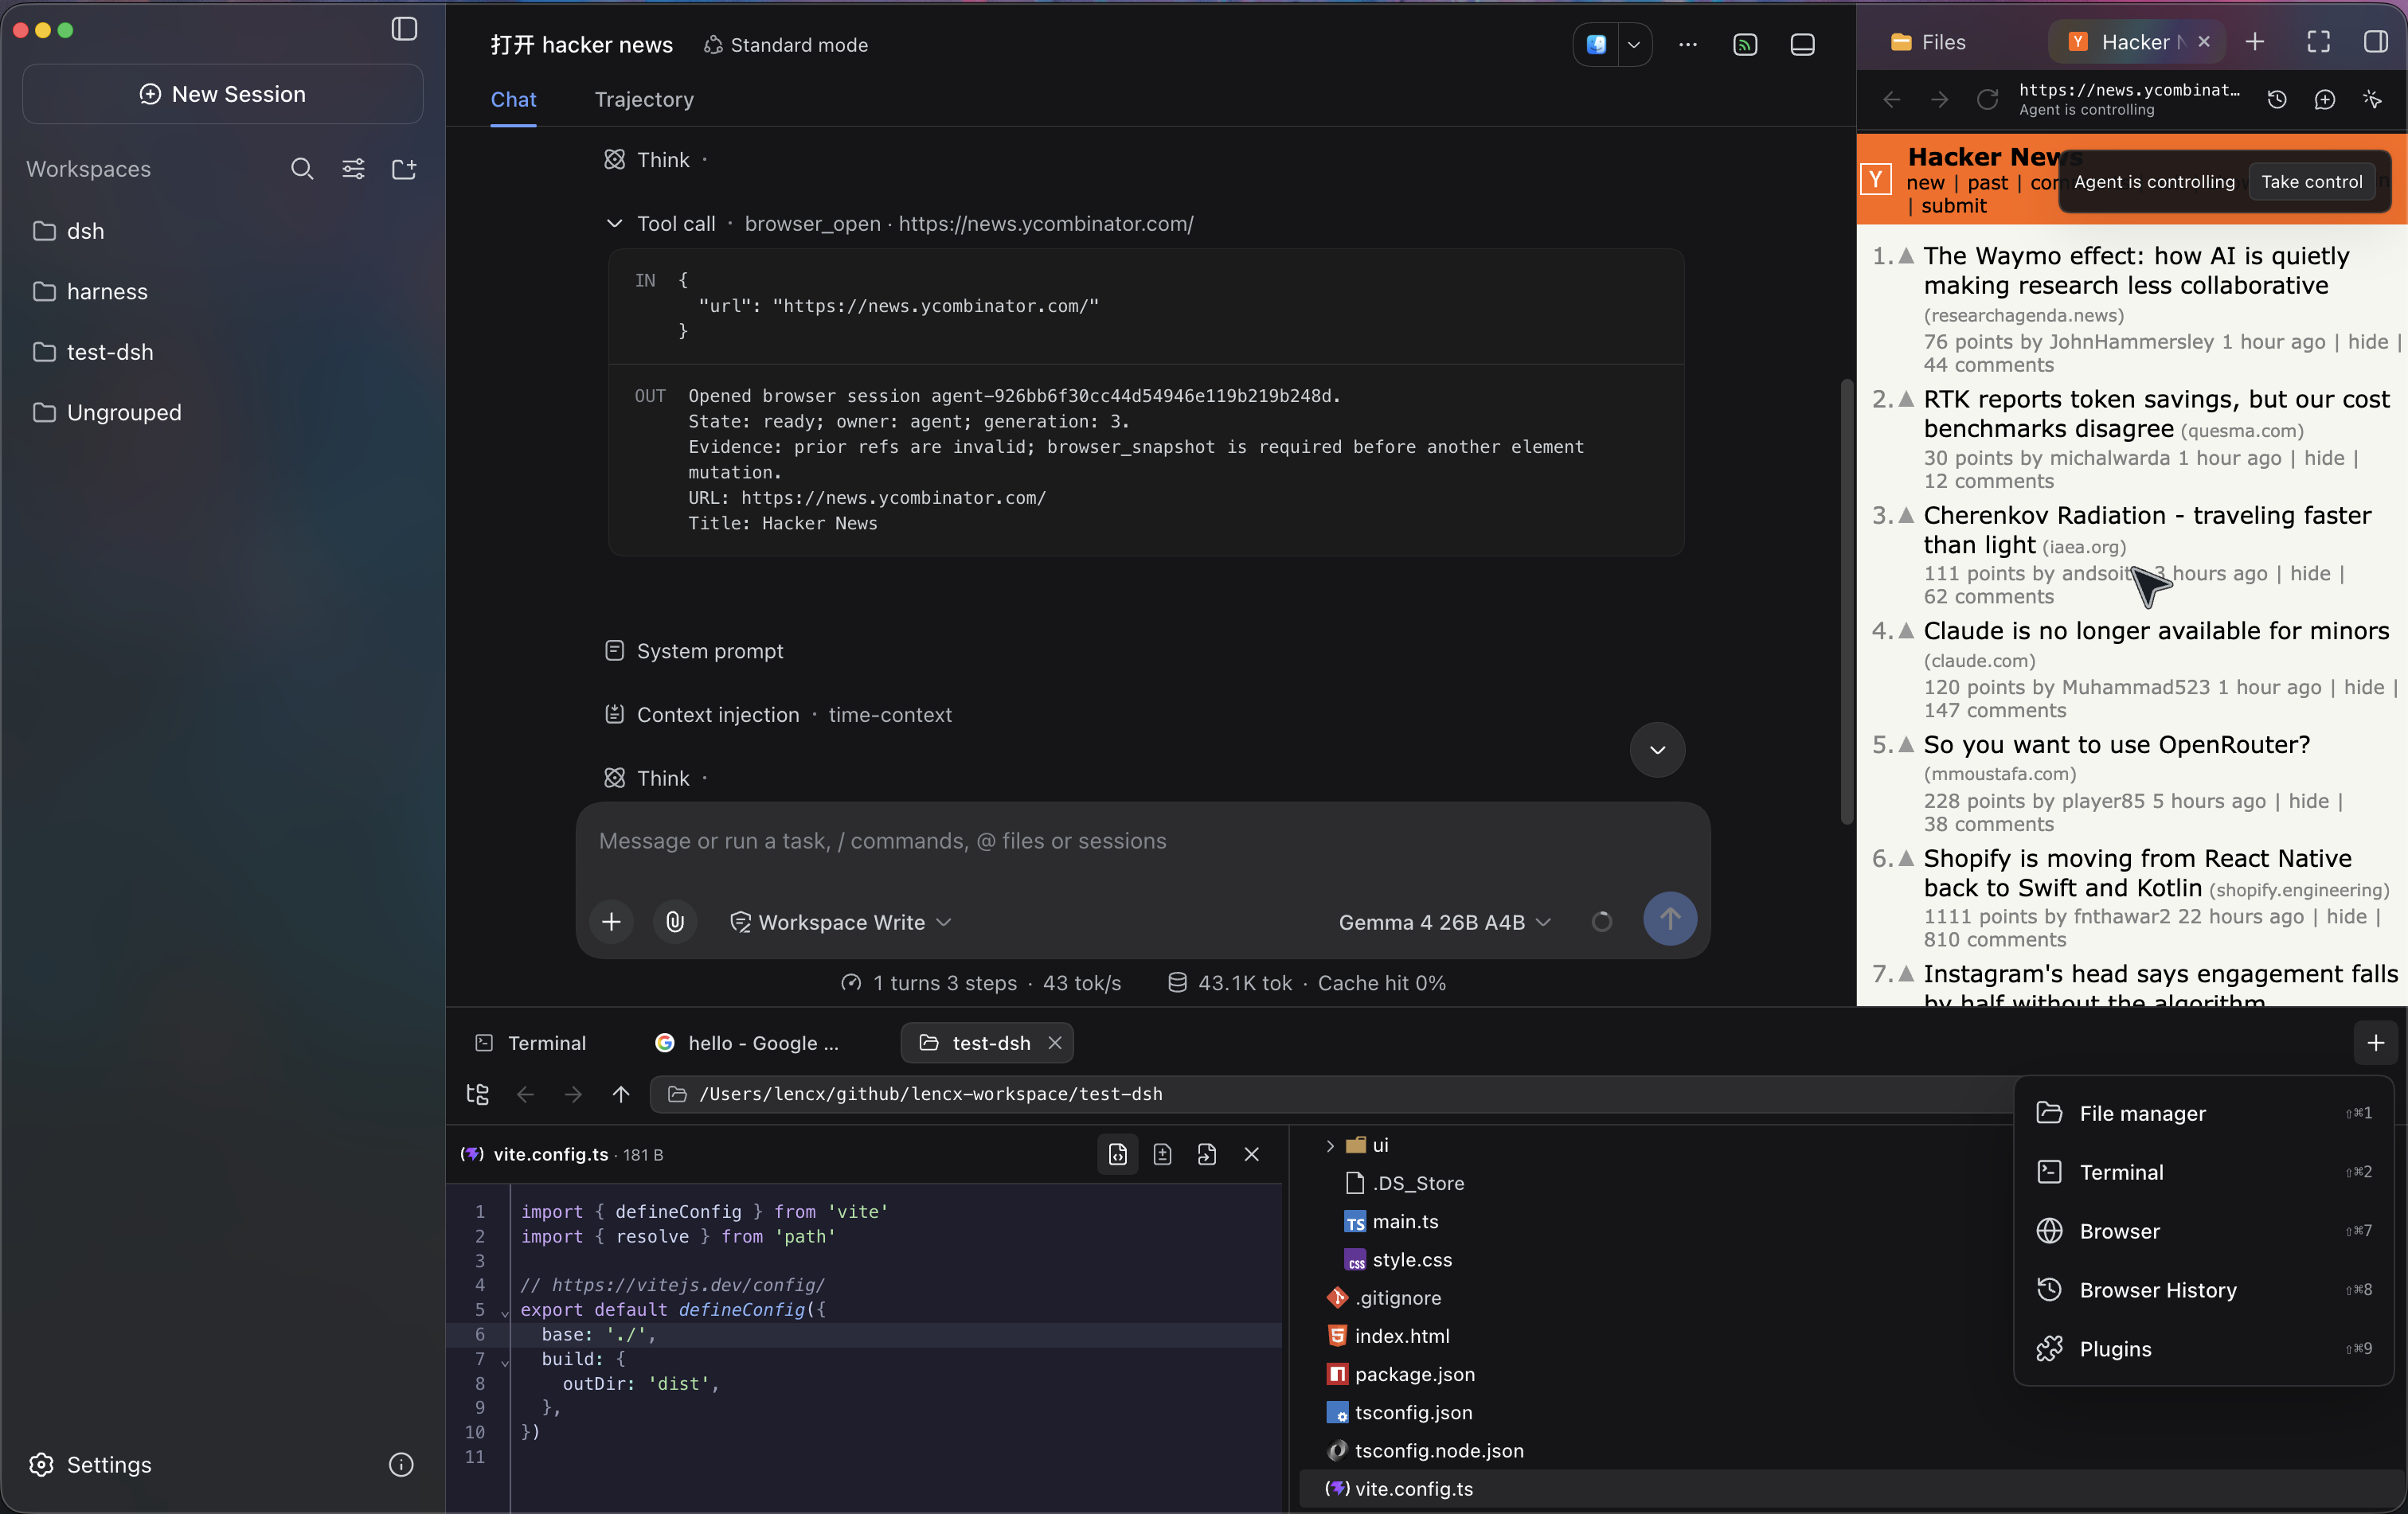
Task: Switch to the Chat tab
Action: (x=513, y=100)
